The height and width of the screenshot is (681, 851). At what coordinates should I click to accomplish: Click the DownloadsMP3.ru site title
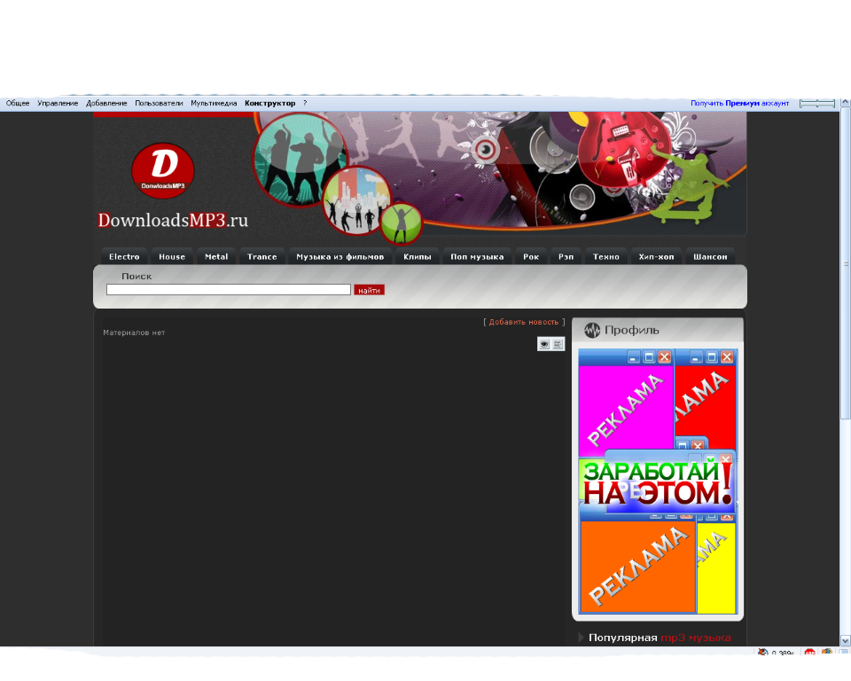point(173,220)
